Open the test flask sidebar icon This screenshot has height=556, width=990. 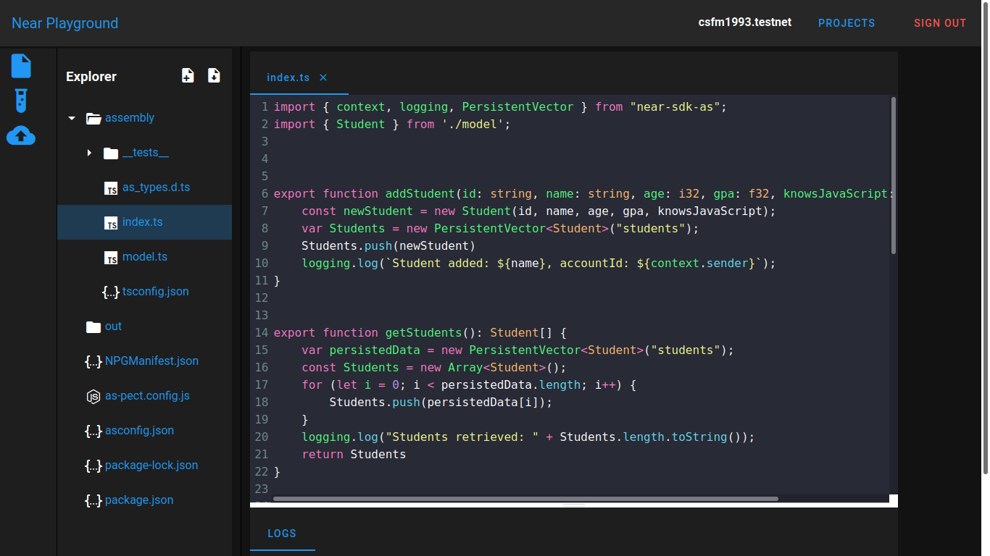click(x=21, y=101)
